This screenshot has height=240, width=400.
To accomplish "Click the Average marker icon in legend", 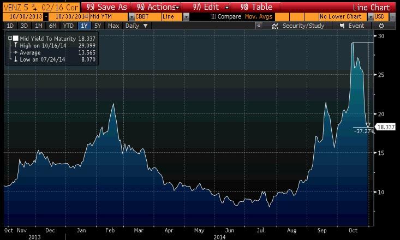I will pos(15,52).
